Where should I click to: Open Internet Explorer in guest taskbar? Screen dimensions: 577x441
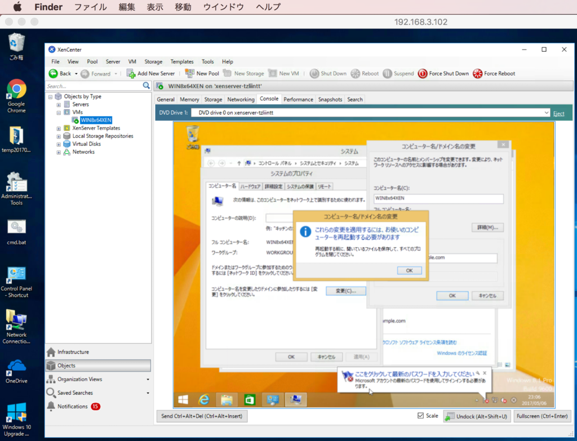click(x=204, y=399)
